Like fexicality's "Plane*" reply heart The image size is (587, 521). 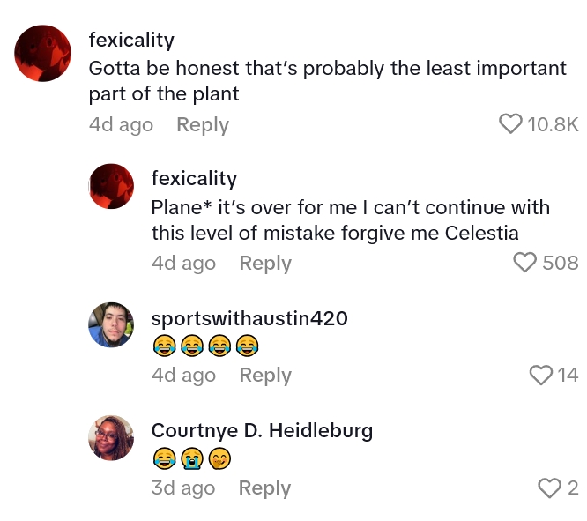click(x=524, y=263)
